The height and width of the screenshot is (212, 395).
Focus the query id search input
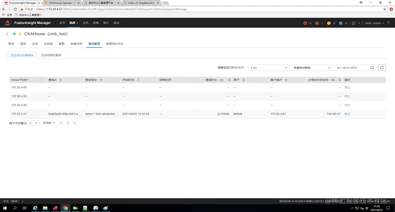[x=353, y=68]
